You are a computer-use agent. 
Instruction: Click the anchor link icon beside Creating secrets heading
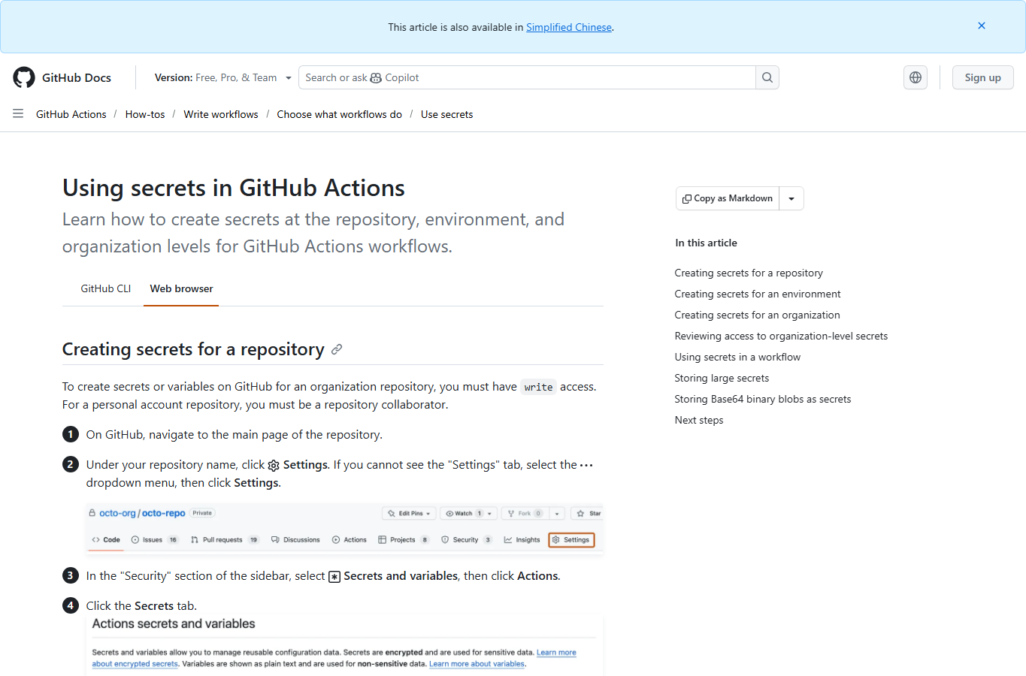(x=337, y=349)
